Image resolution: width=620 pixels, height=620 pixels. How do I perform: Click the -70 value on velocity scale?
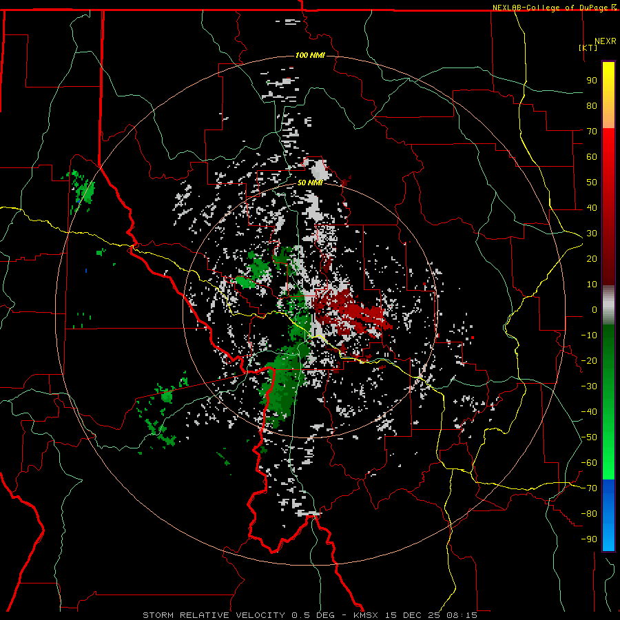pyautogui.click(x=589, y=488)
